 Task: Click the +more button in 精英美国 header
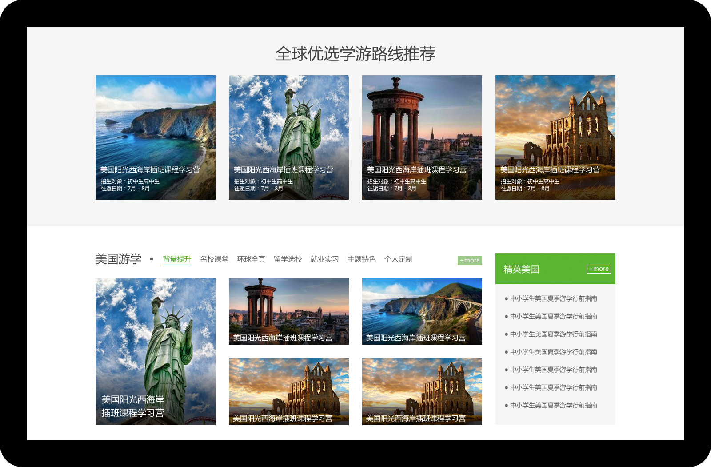pos(599,269)
